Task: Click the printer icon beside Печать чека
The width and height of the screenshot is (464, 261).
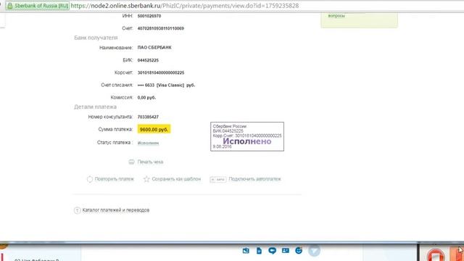Action: [131, 162]
